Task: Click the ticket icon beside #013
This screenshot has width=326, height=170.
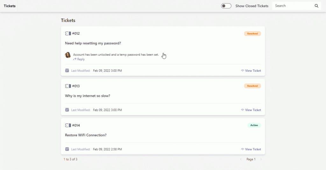Action: click(x=68, y=86)
